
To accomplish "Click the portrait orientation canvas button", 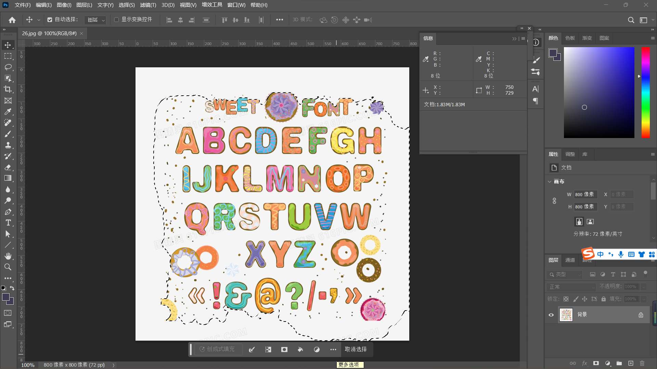I will [x=579, y=221].
